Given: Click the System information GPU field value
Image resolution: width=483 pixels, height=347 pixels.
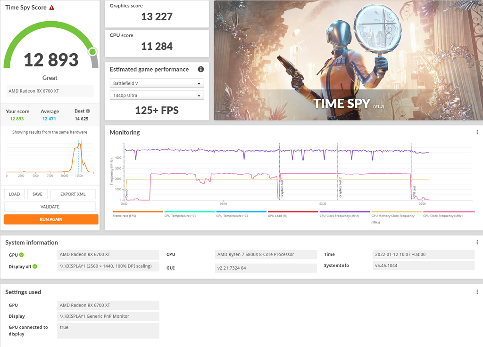Looking at the screenshot, I should point(108,255).
